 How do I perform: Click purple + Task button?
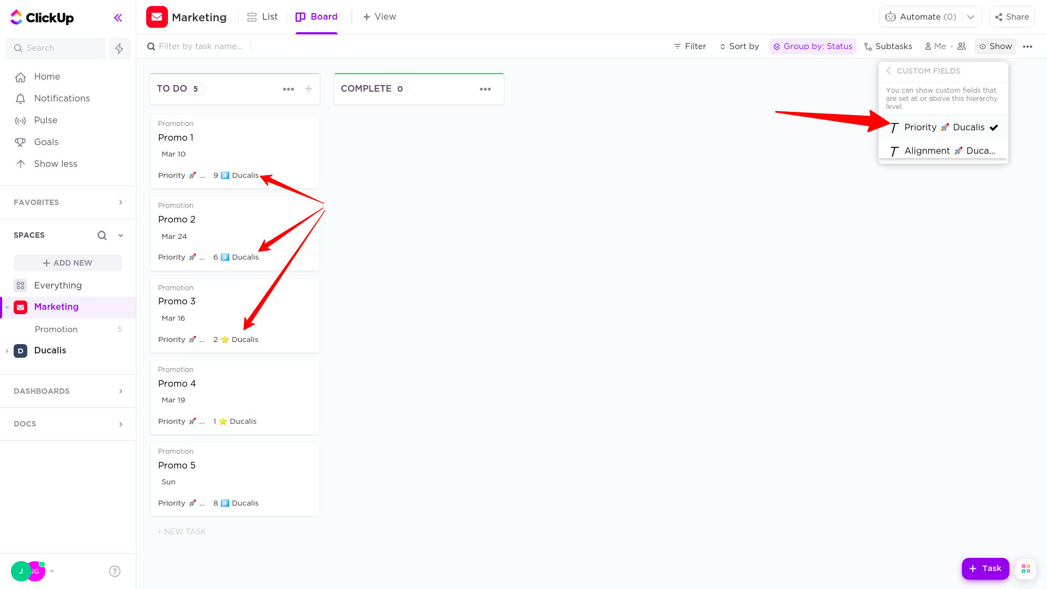(985, 569)
